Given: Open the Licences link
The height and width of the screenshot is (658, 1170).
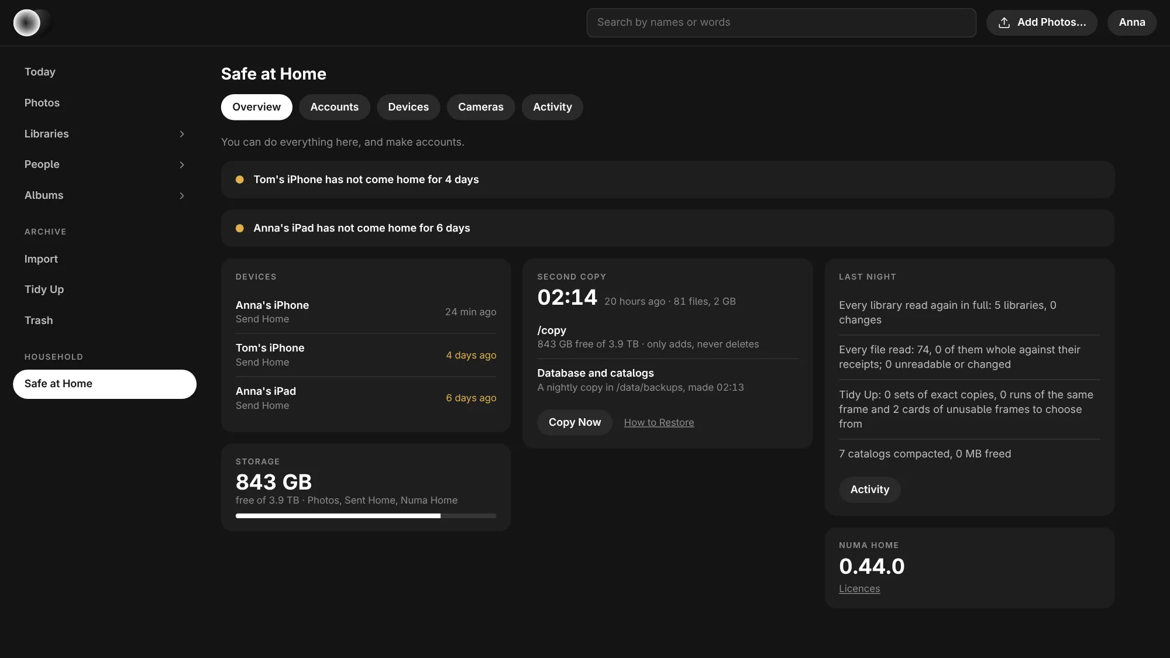Looking at the screenshot, I should pyautogui.click(x=859, y=588).
